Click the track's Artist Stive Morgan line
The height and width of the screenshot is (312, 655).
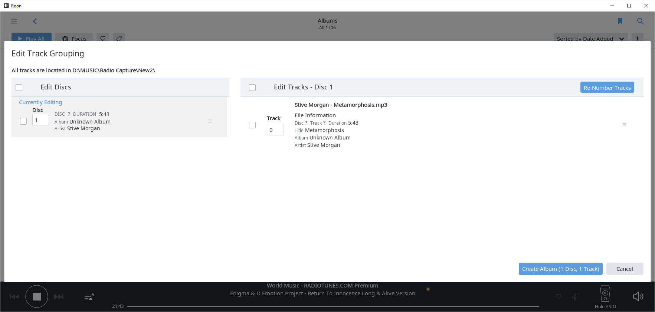point(317,145)
